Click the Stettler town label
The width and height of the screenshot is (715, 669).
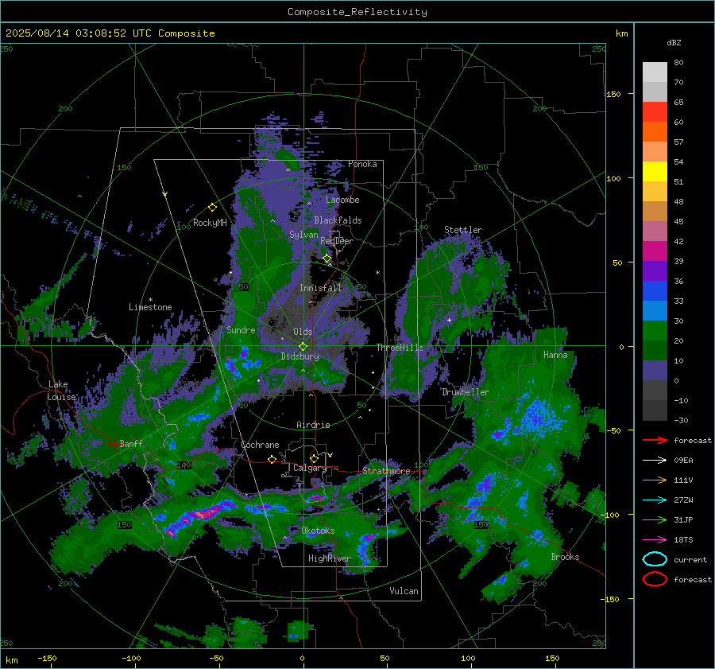pos(463,230)
